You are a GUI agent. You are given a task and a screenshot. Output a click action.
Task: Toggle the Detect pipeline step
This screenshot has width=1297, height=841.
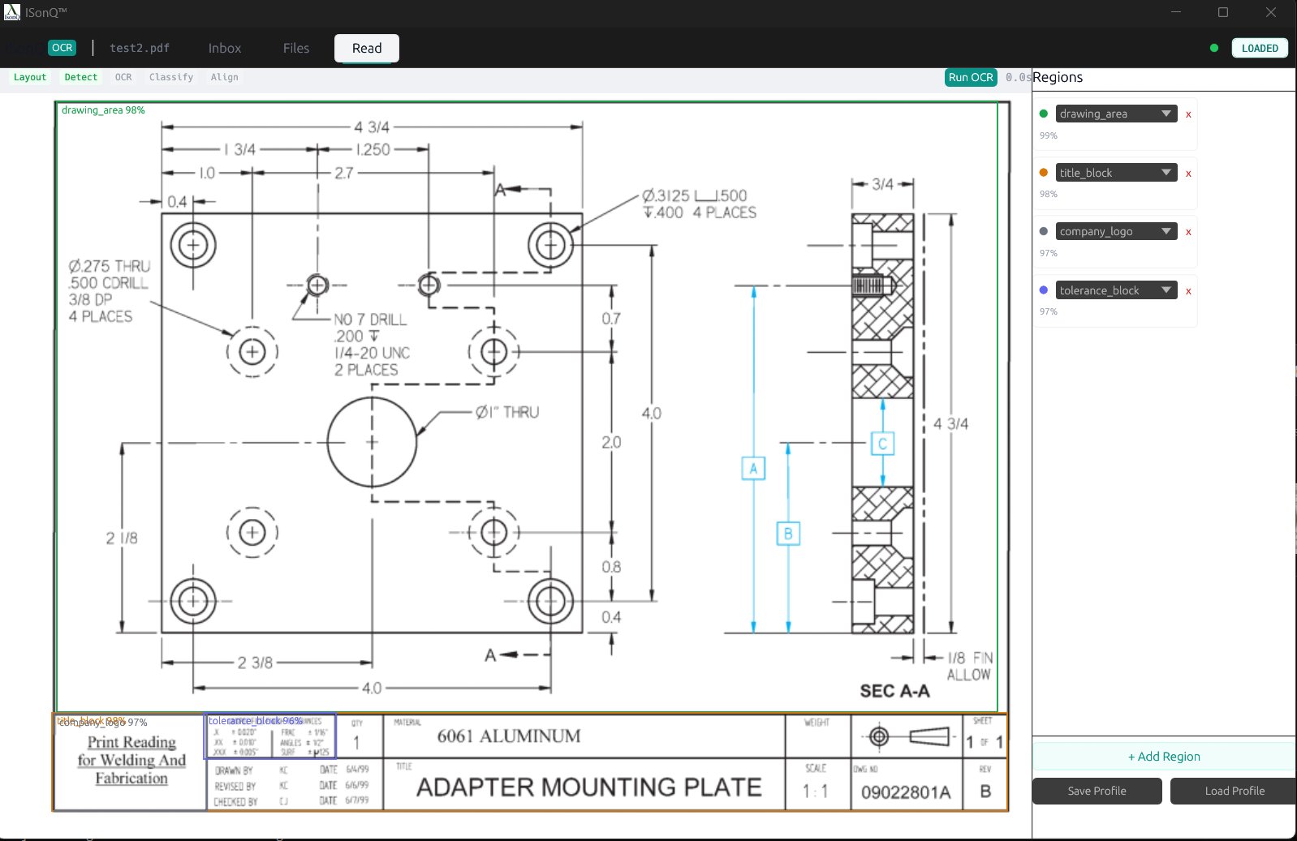(x=81, y=77)
